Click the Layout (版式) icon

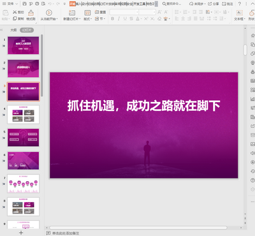[87, 13]
